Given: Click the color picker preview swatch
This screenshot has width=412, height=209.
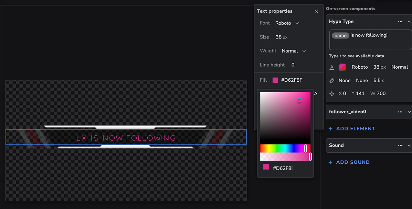Looking at the screenshot, I should tap(266, 167).
